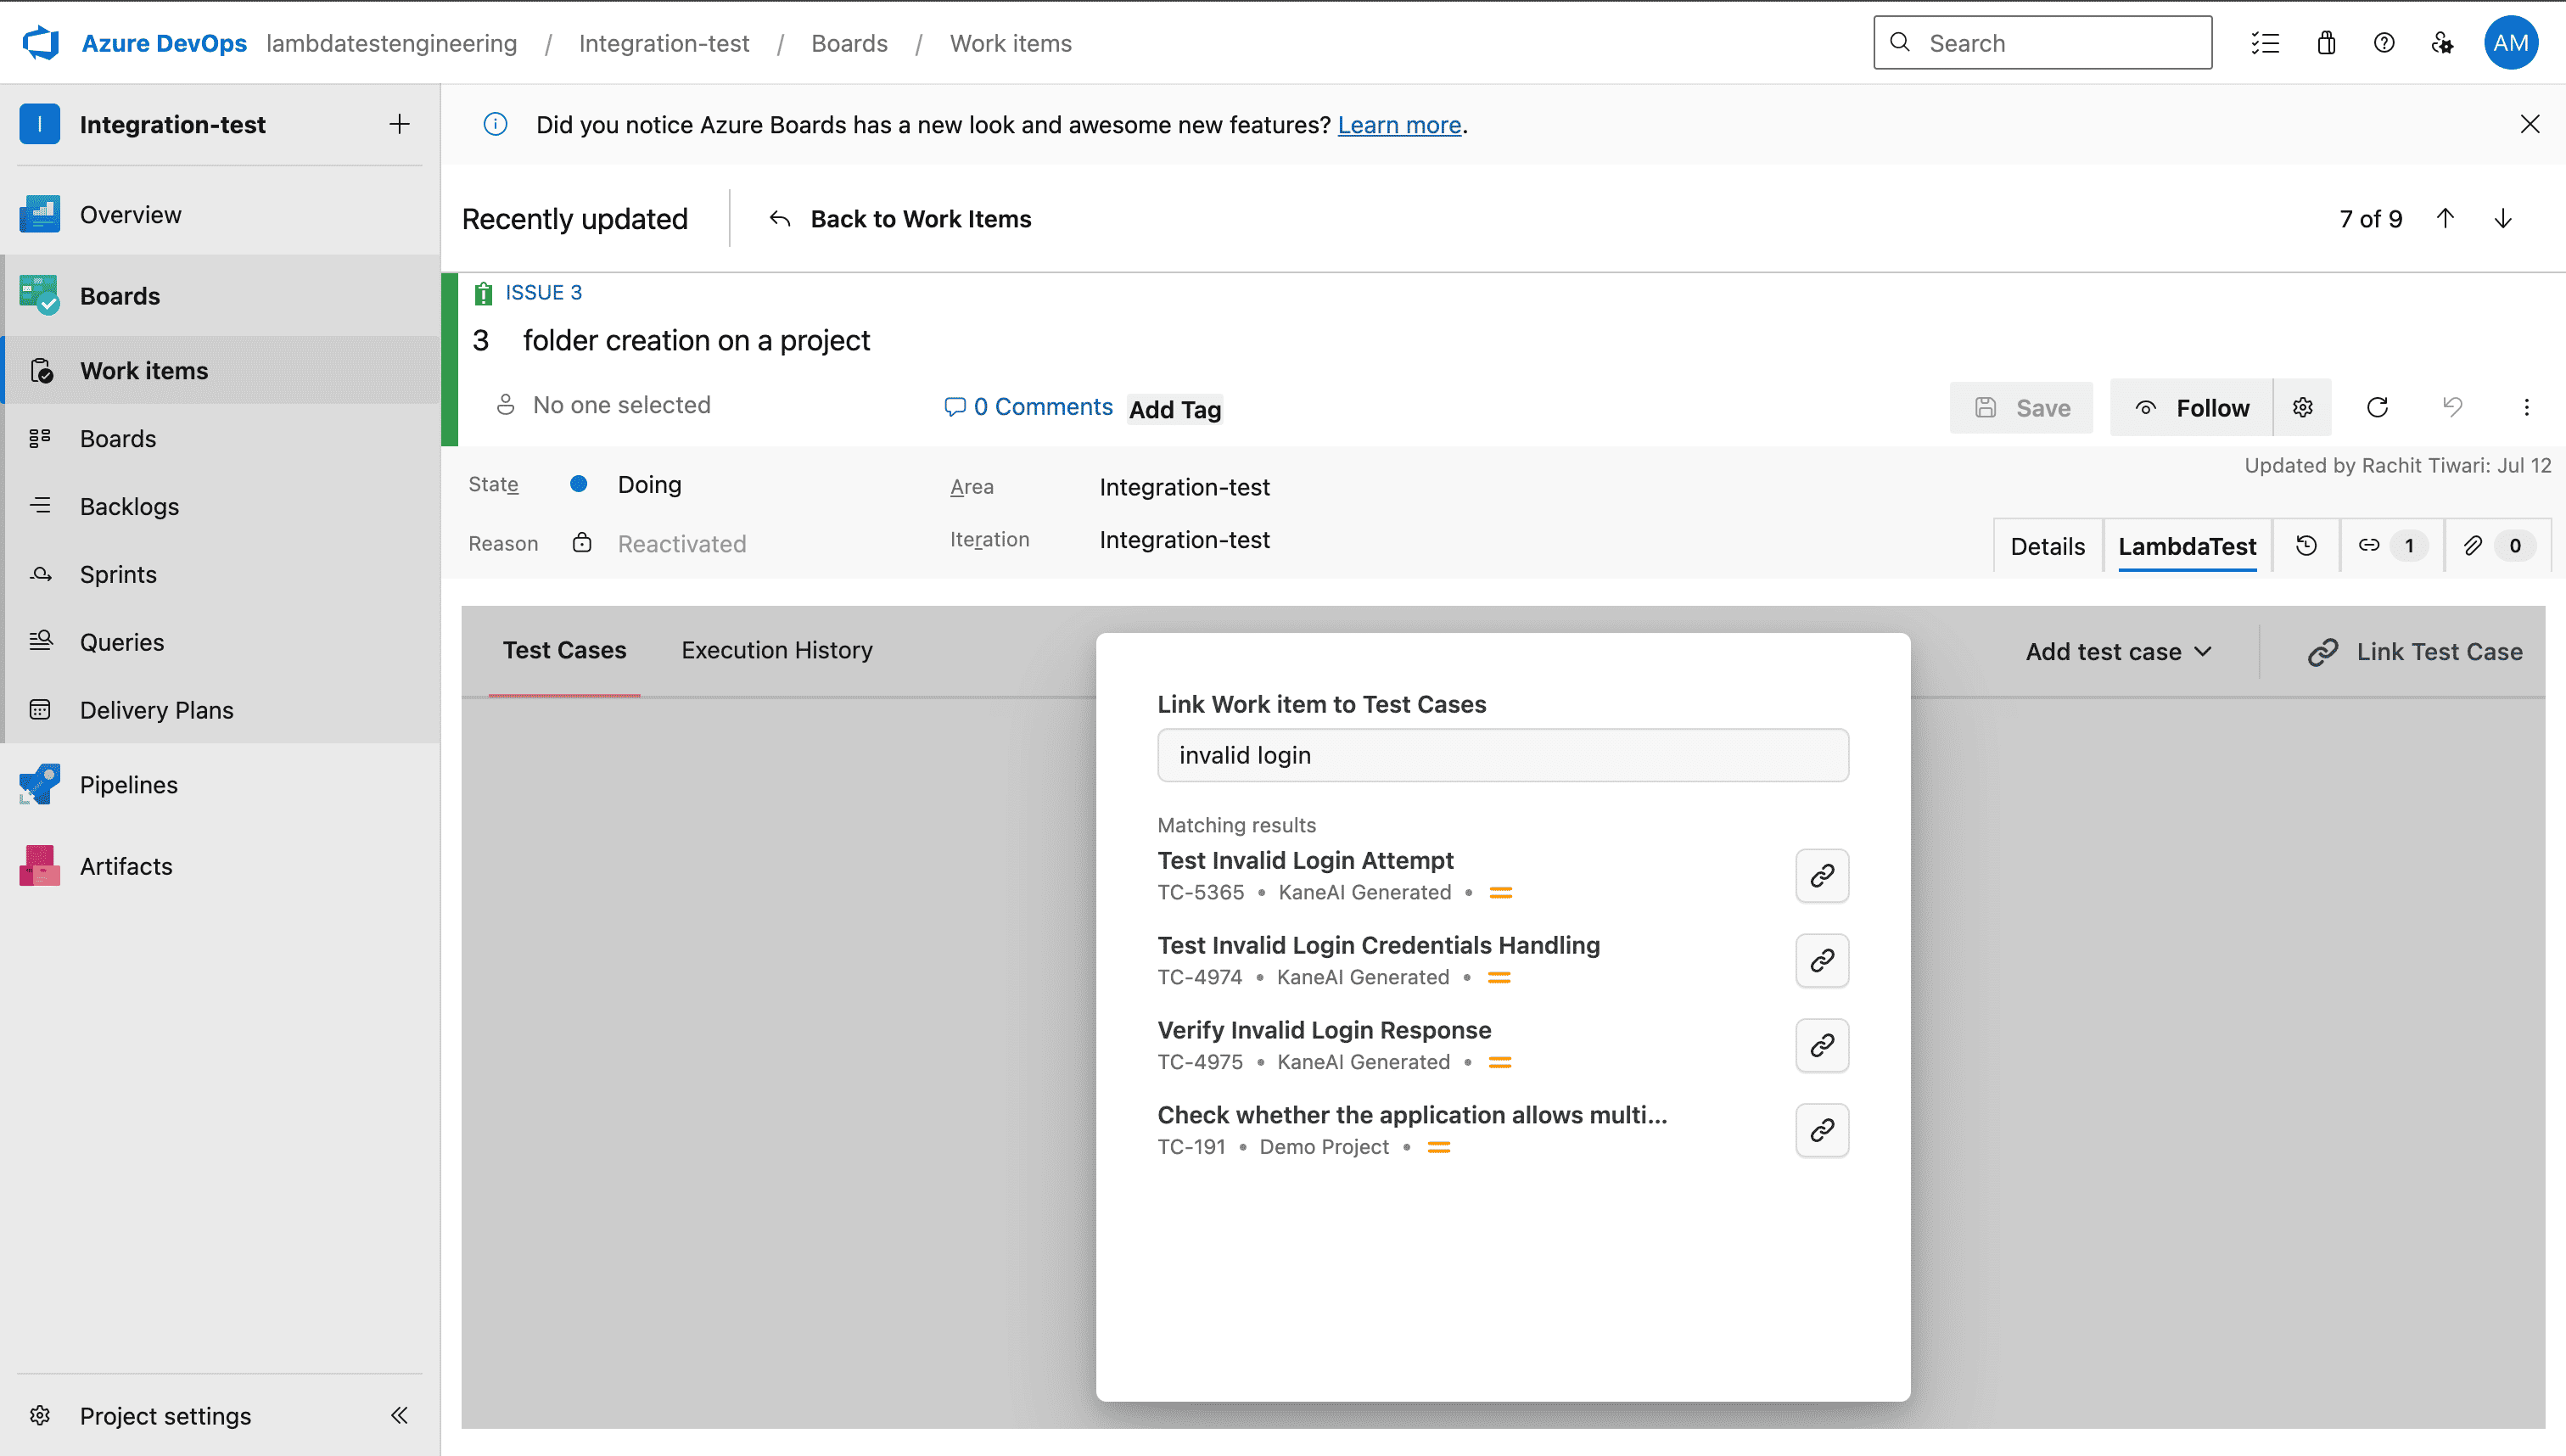Follow this work item
Image resolution: width=2566 pixels, height=1456 pixels.
[2190, 407]
